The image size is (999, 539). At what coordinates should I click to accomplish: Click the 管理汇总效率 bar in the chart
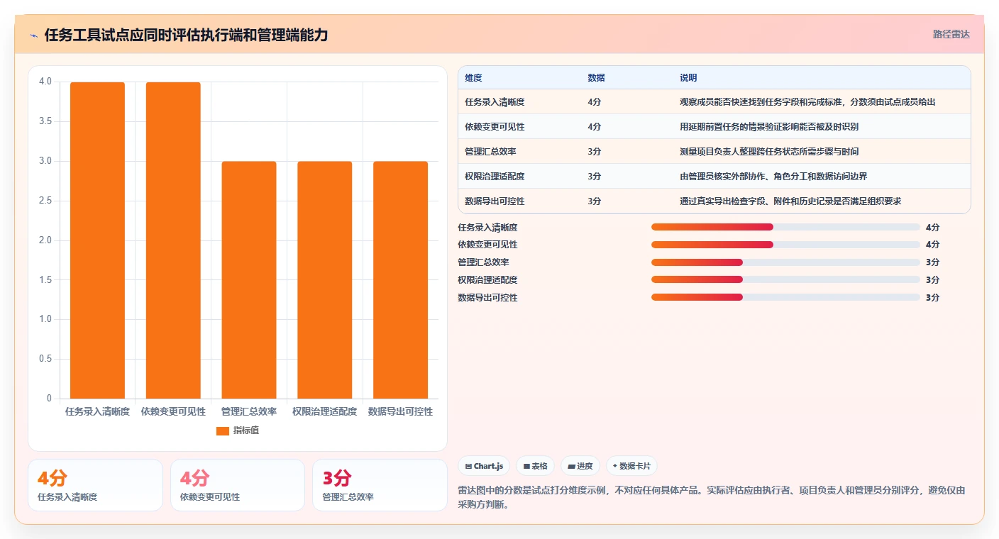pos(249,280)
